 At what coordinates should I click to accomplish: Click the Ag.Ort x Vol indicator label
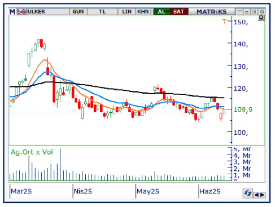pyautogui.click(x=32, y=152)
